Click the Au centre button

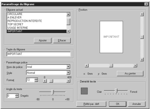click(x=130, y=74)
